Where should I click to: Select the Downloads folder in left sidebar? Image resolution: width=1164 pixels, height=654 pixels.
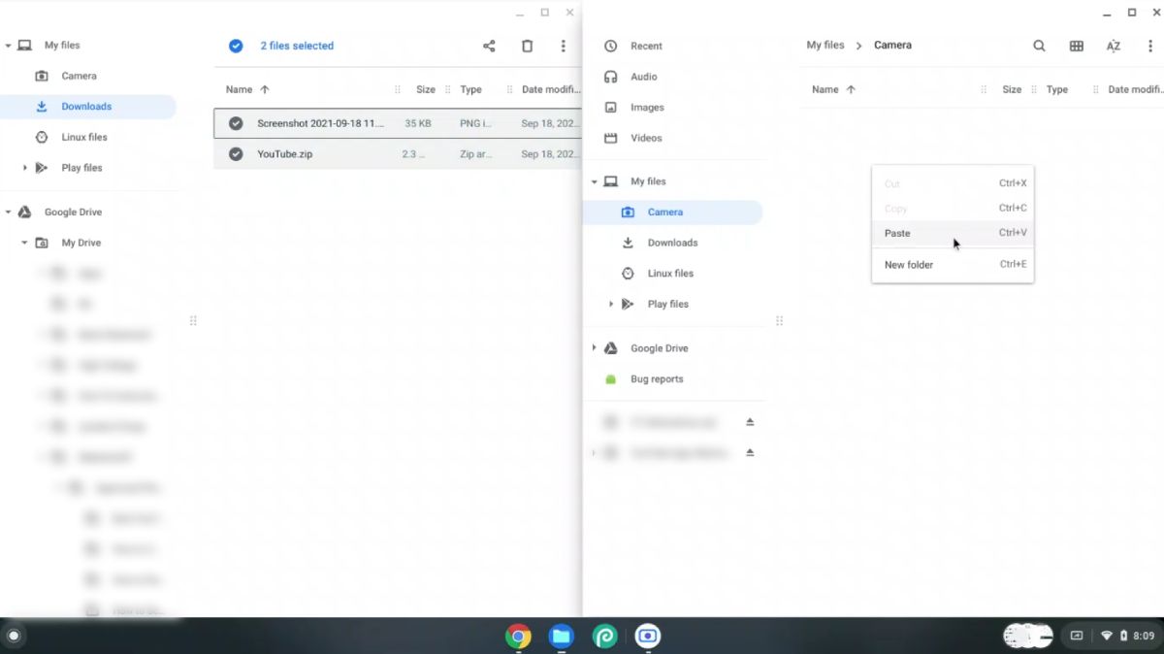pos(87,106)
